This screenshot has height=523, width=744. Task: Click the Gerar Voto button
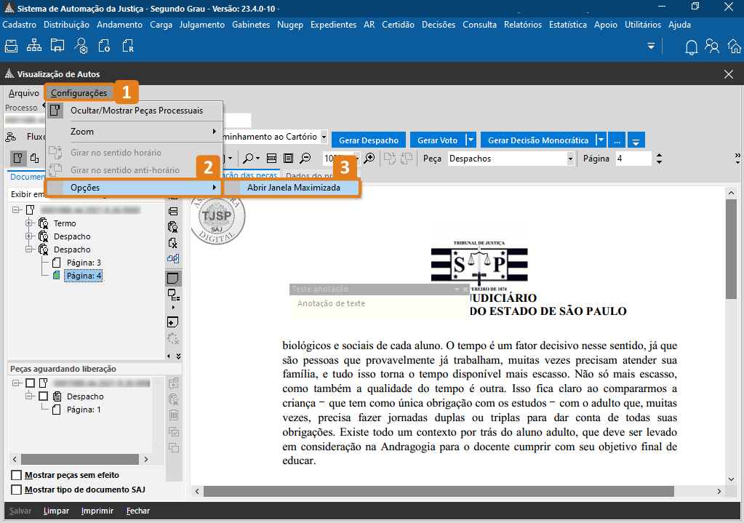click(438, 140)
